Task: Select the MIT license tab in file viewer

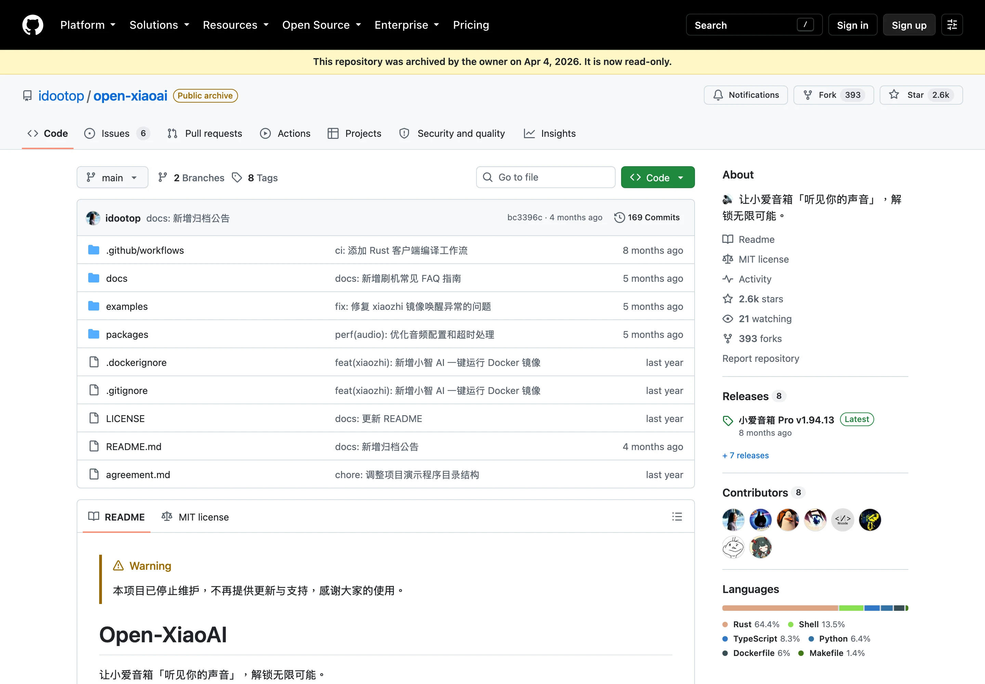Action: click(195, 517)
